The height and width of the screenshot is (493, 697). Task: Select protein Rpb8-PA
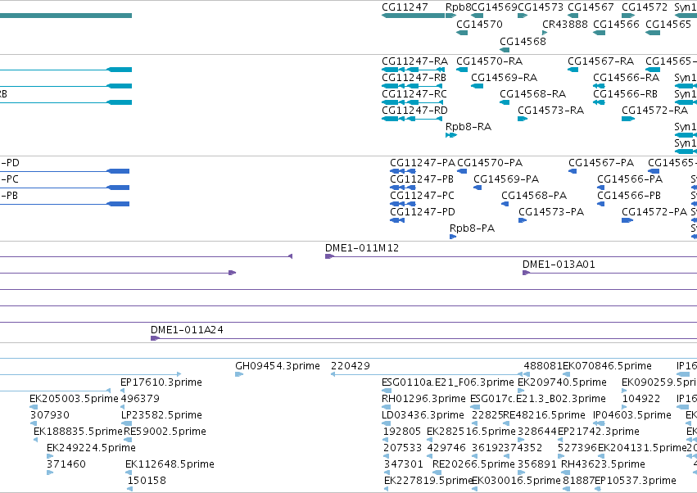pos(472,228)
